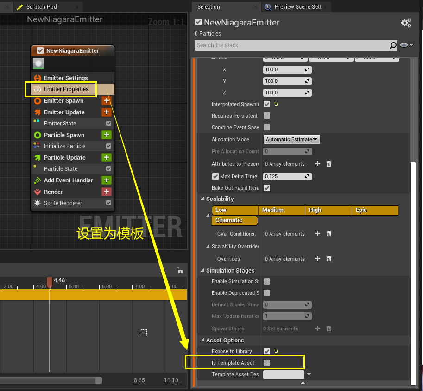Reset Expose to Library to default

(276, 351)
